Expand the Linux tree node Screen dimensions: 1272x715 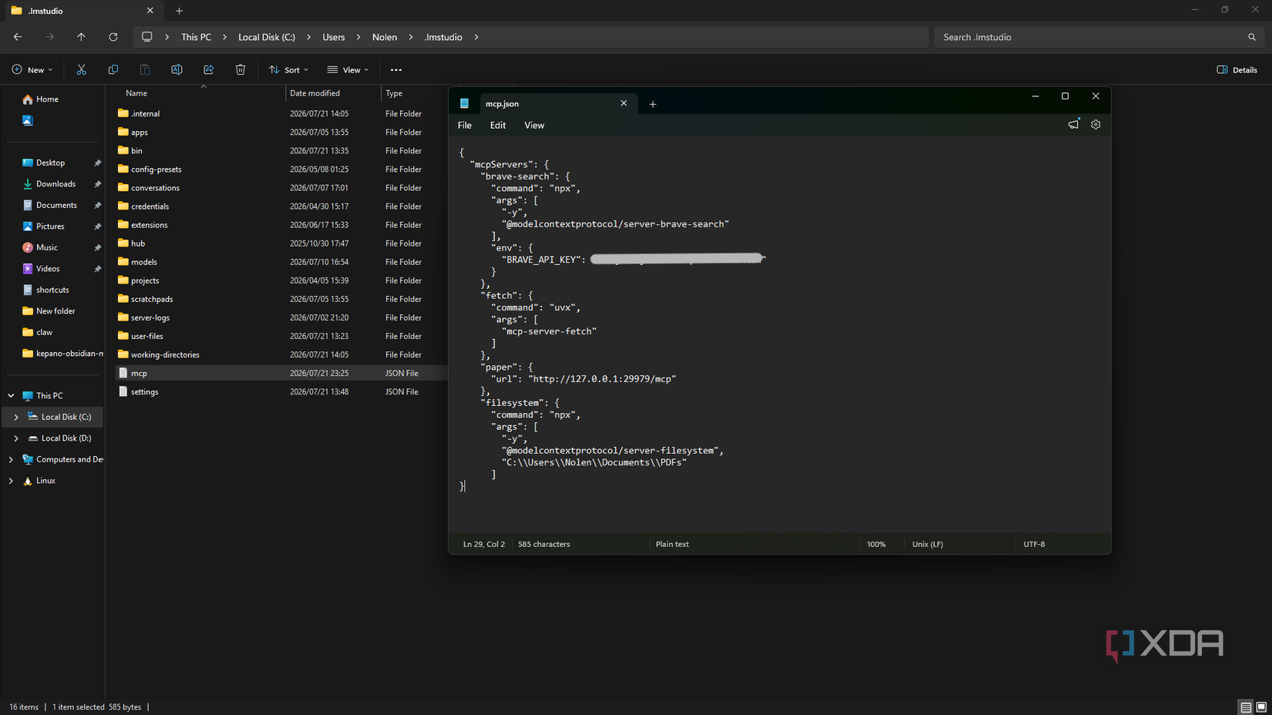pos(11,481)
